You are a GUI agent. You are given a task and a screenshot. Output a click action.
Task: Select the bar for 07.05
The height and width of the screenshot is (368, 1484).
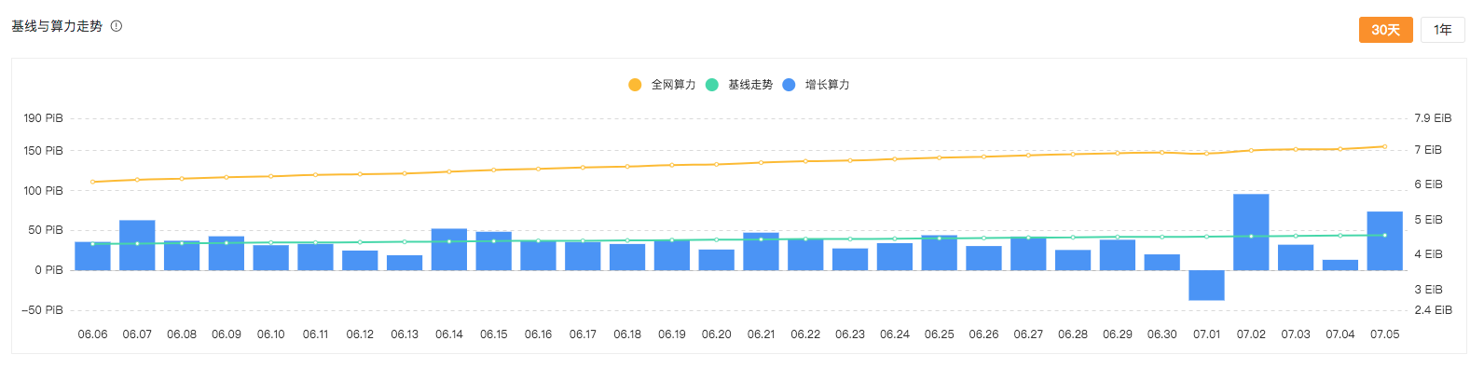click(1384, 241)
